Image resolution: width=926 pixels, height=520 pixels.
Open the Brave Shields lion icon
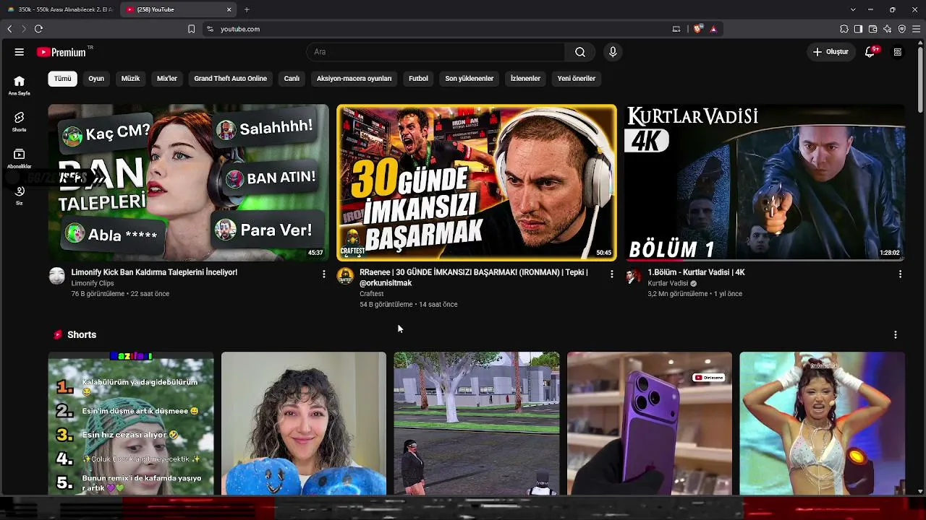(x=698, y=29)
